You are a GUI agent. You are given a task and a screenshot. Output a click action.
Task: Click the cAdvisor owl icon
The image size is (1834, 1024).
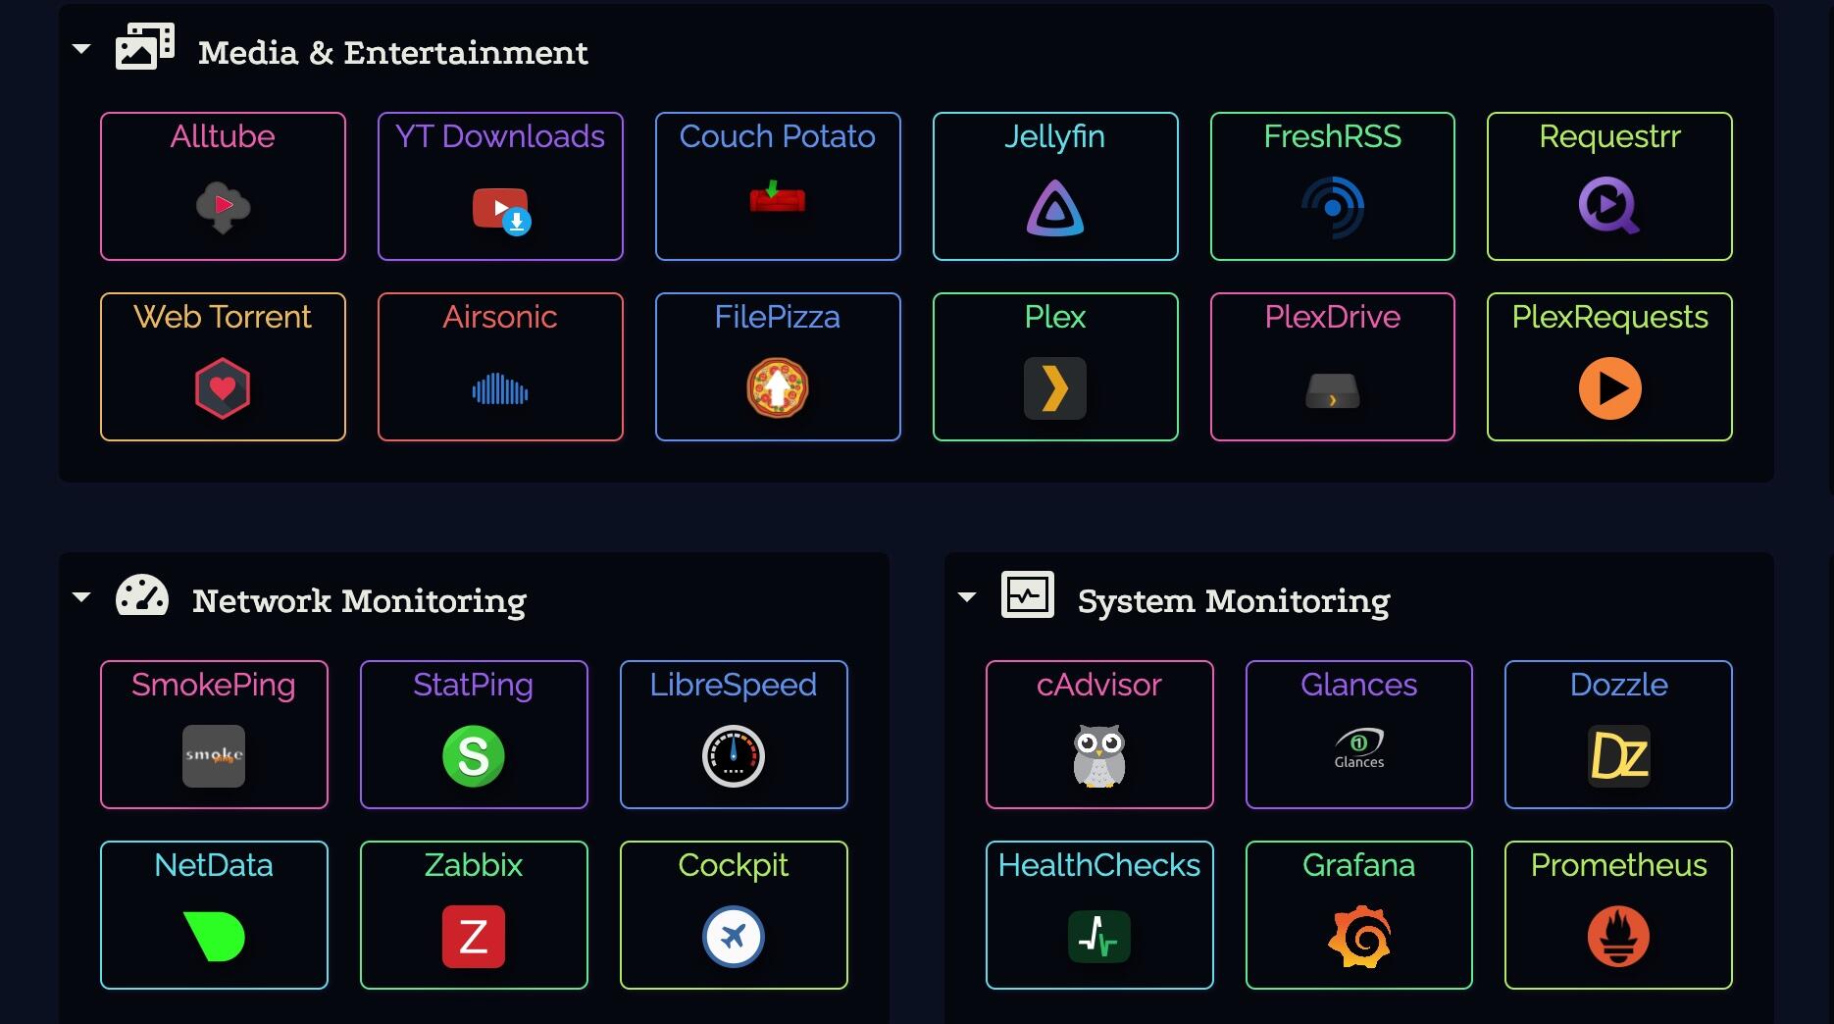1098,756
